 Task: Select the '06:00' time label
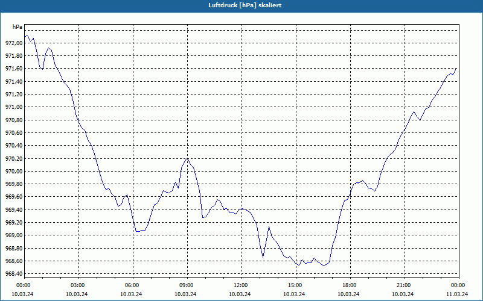(x=131, y=285)
